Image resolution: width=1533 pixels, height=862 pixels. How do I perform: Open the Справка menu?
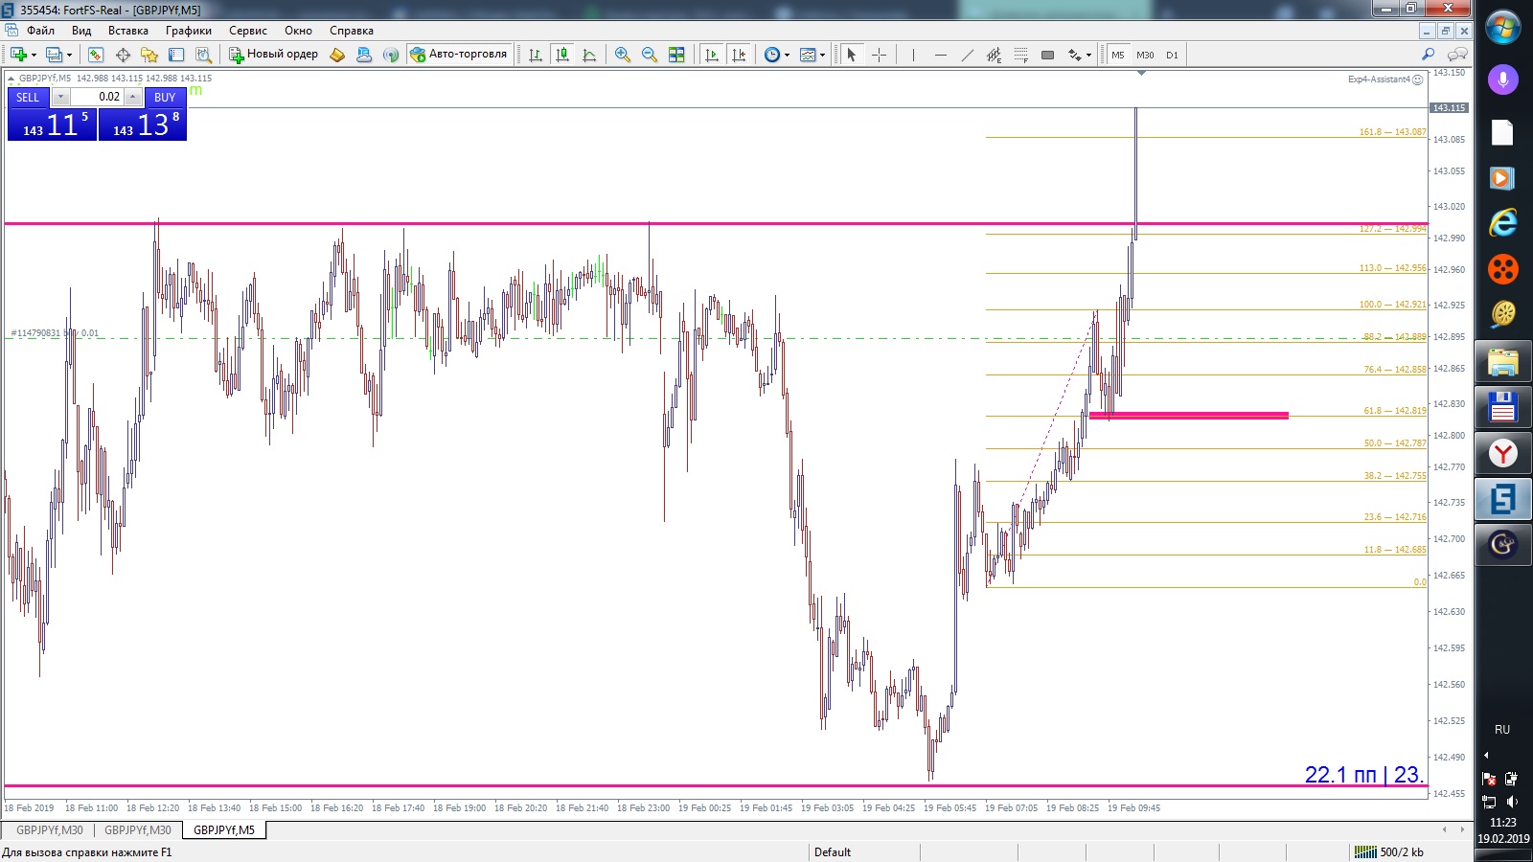[351, 31]
